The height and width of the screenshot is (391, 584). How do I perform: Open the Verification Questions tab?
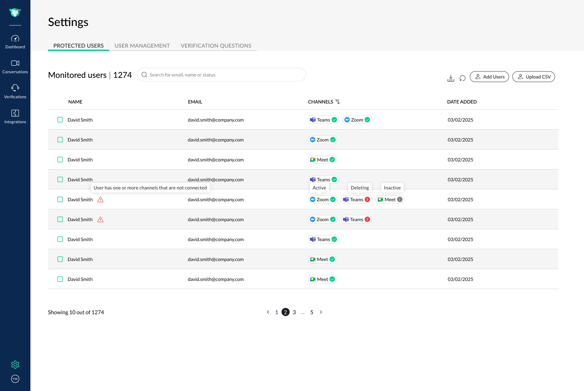pyautogui.click(x=216, y=46)
